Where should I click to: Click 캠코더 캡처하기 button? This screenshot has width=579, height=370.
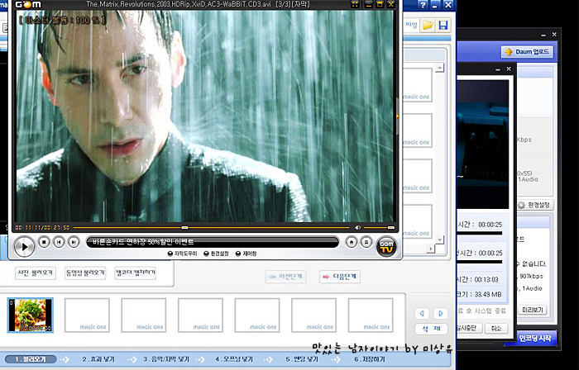135,273
